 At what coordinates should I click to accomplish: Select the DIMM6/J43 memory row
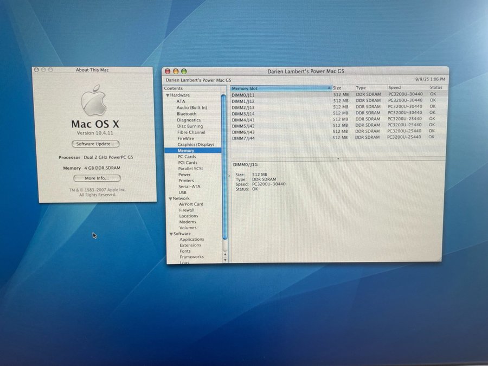pyautogui.click(x=338, y=132)
